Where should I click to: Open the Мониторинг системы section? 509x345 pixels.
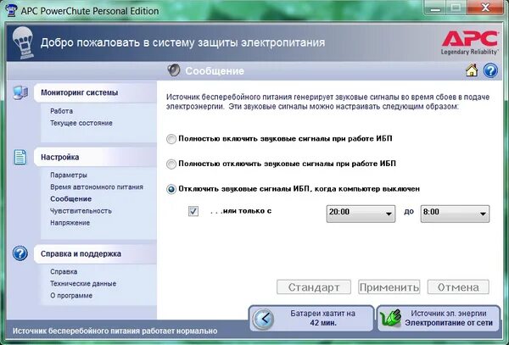point(95,92)
